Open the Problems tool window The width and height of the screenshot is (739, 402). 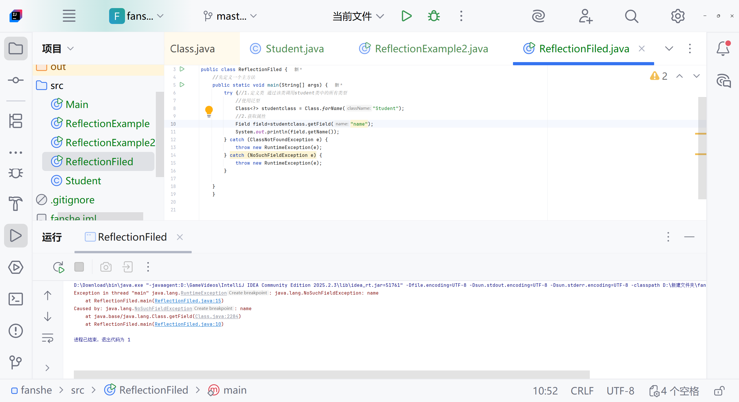point(16,331)
